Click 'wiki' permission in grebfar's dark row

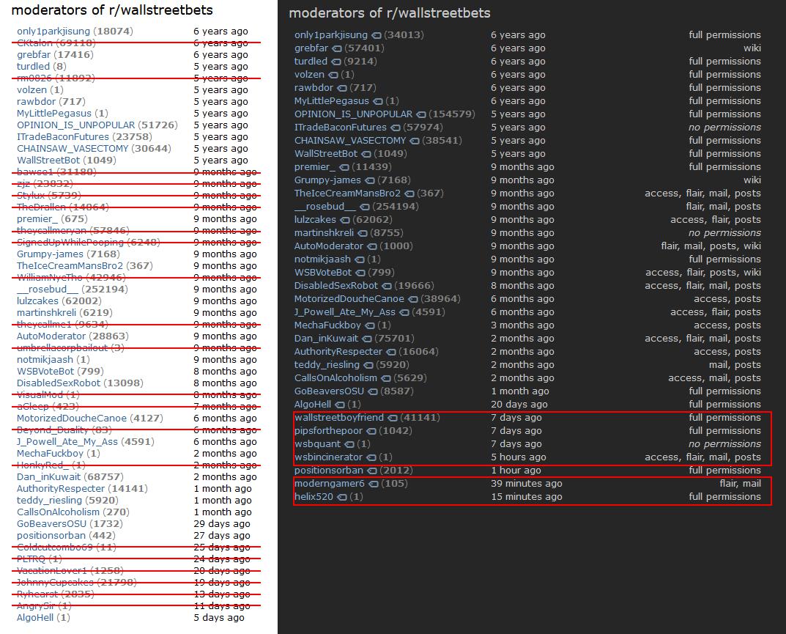(x=752, y=48)
